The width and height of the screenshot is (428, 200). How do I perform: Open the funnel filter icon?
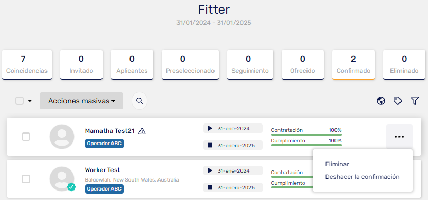pos(415,101)
